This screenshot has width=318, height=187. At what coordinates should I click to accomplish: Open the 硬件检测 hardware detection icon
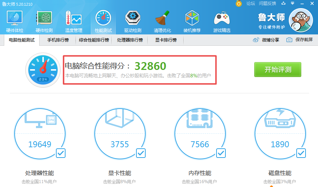tap(44, 18)
